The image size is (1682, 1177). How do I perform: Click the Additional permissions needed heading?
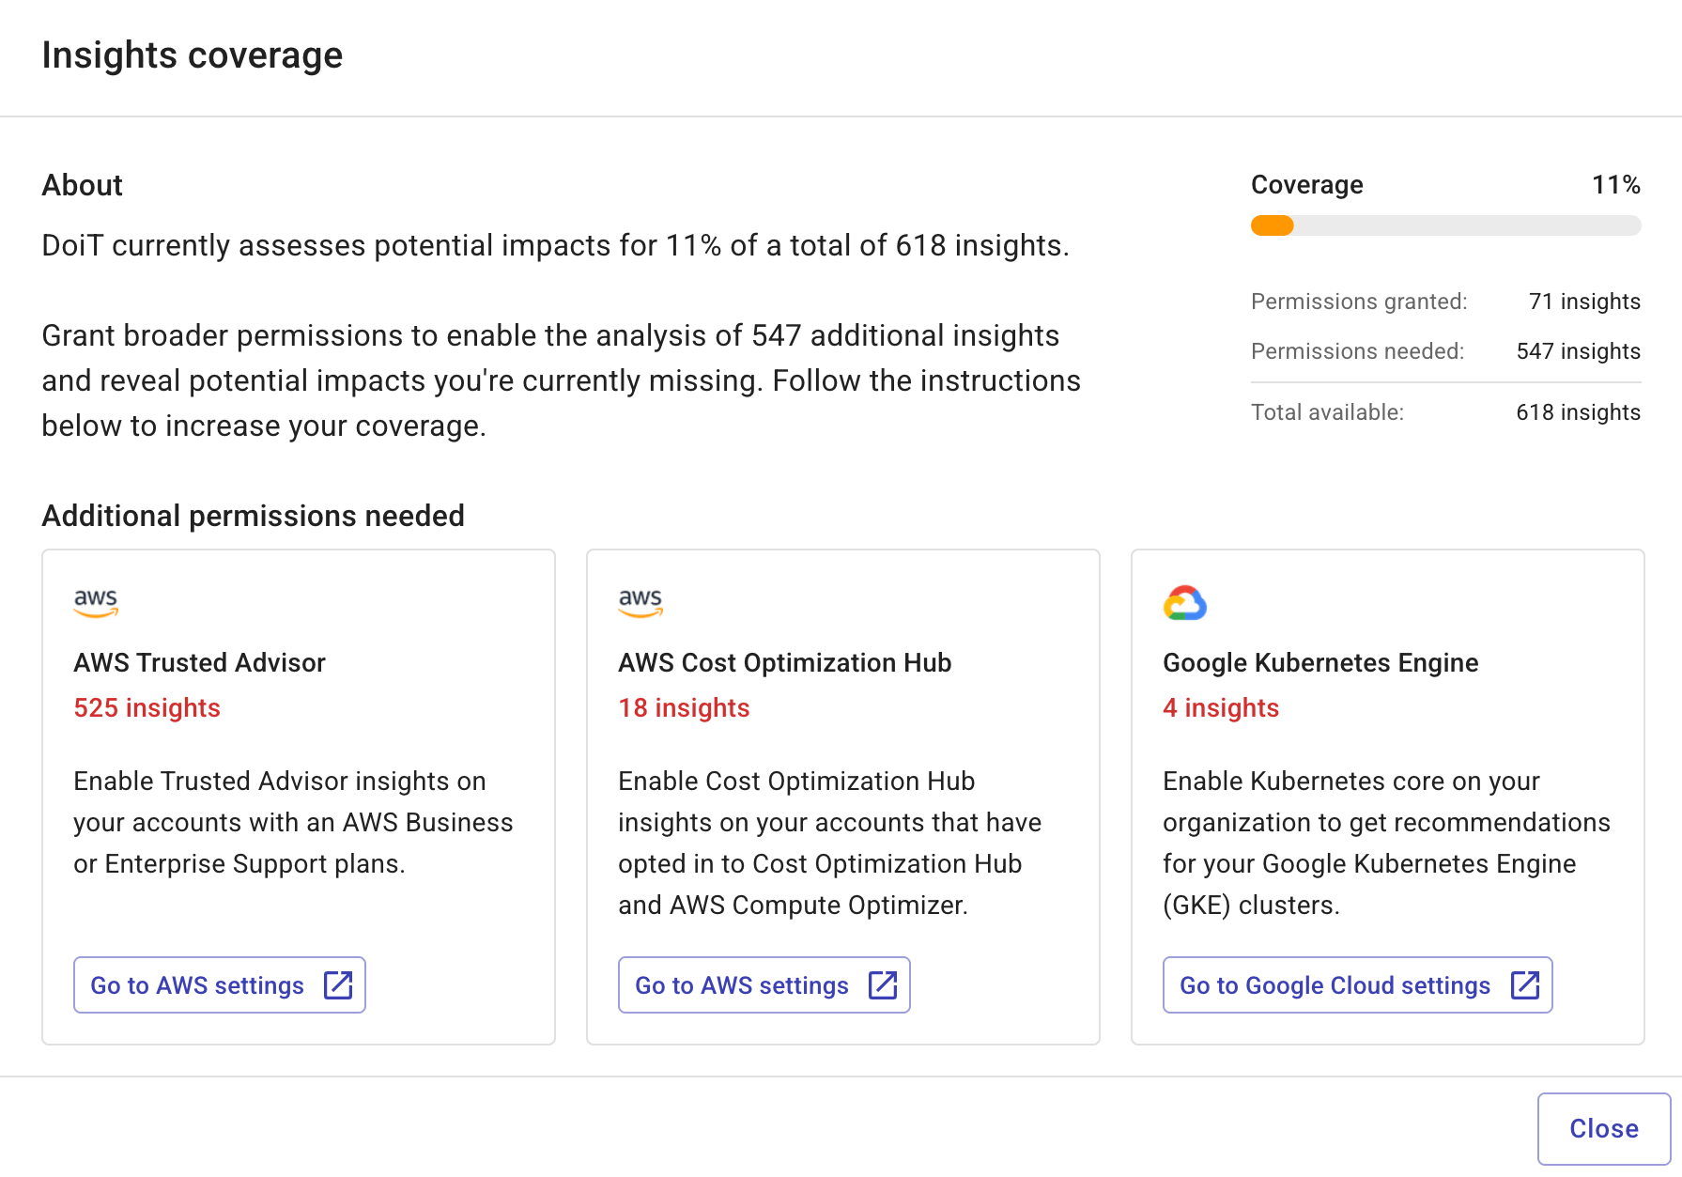[254, 516]
